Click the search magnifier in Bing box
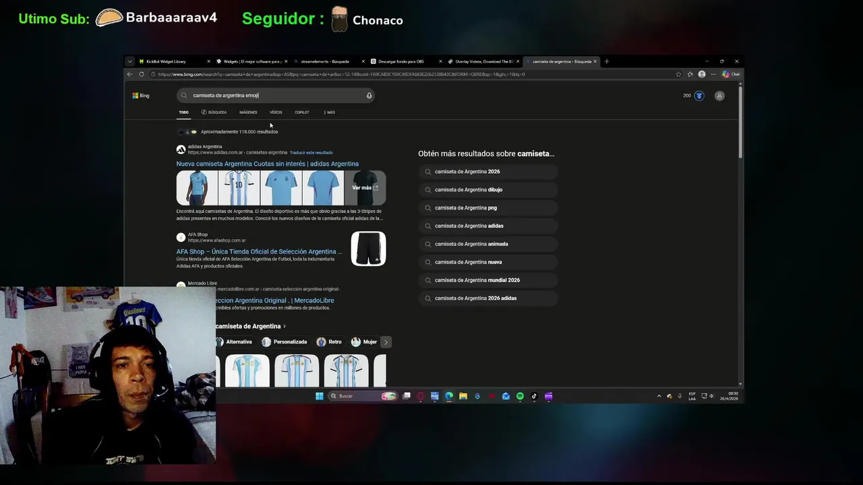Screen dimensions: 863x485 (x=184, y=96)
